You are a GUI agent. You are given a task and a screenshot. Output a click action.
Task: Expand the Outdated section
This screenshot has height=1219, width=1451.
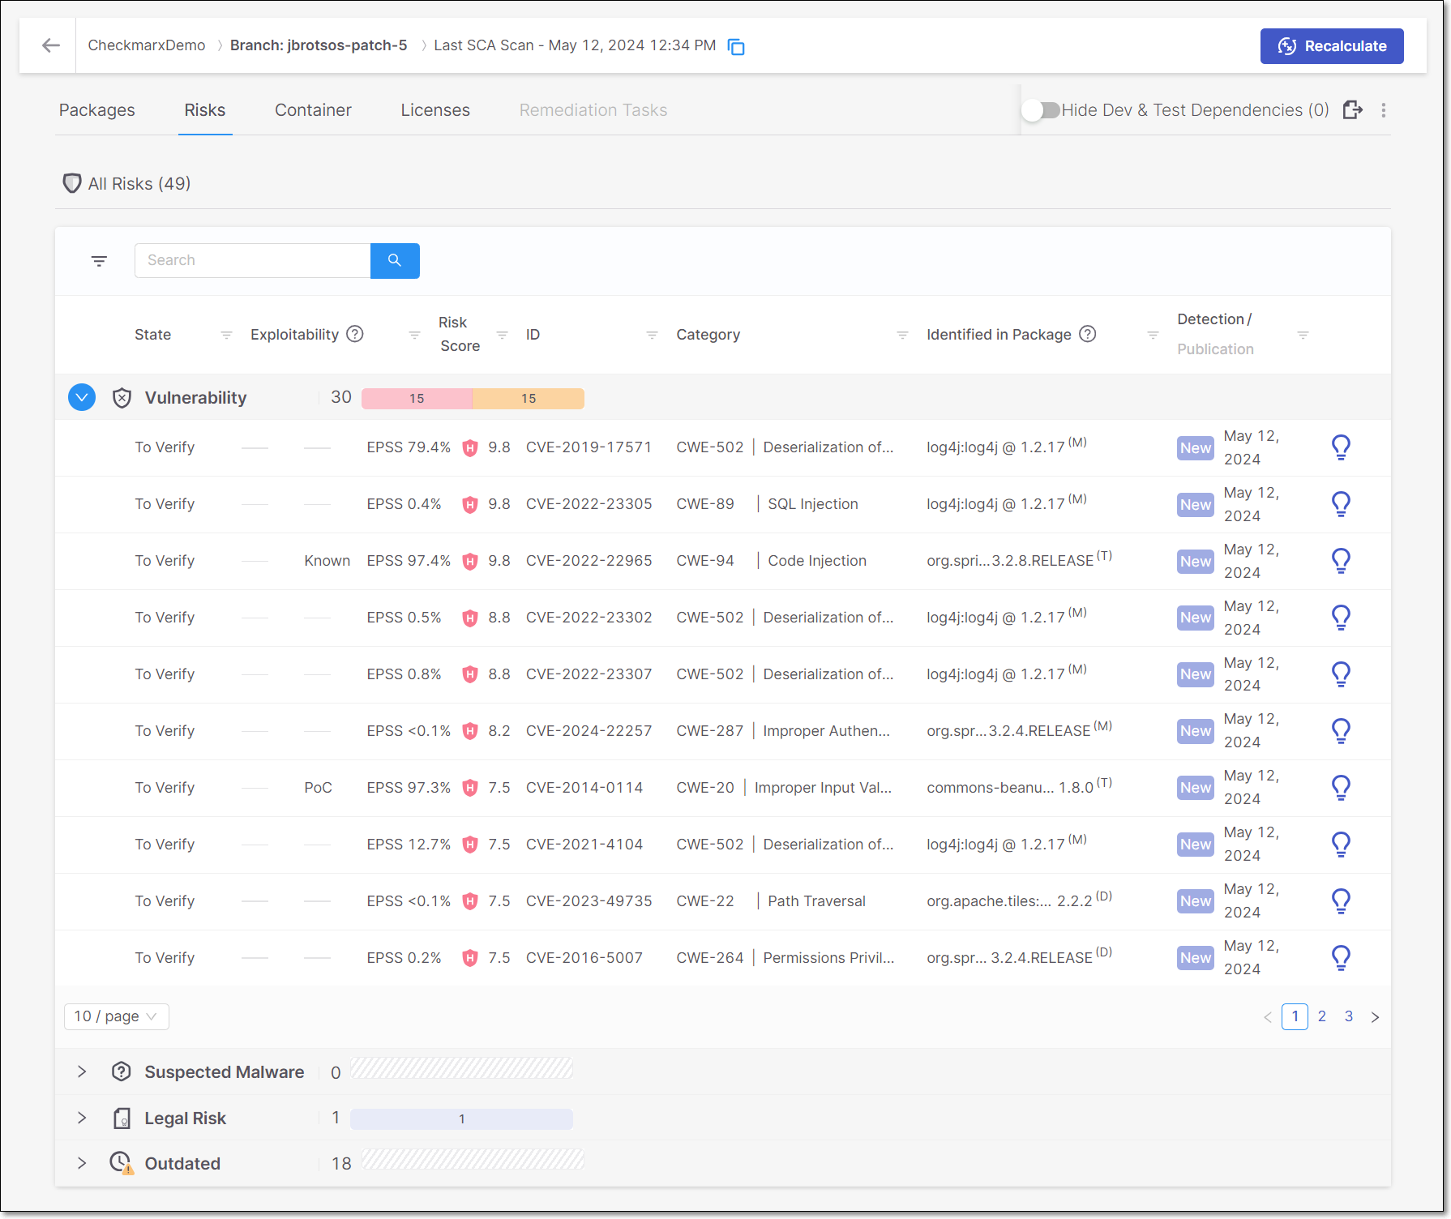82,1163
